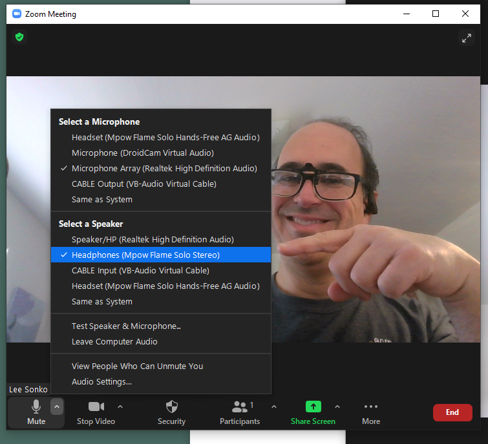The width and height of the screenshot is (488, 444).
Task: Click the Lee Sonko name label
Action: coord(28,390)
